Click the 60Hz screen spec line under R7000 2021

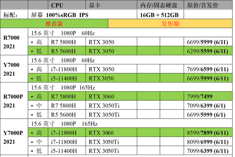coord(63,33)
